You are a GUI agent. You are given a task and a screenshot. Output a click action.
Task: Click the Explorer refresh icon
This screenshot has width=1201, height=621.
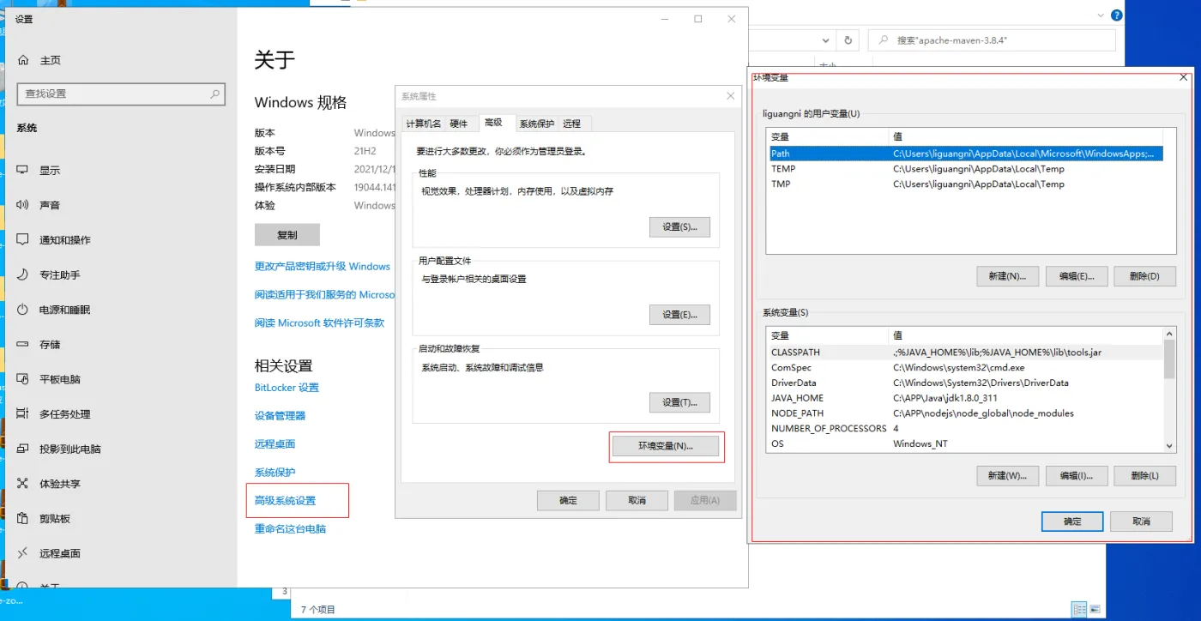848,40
